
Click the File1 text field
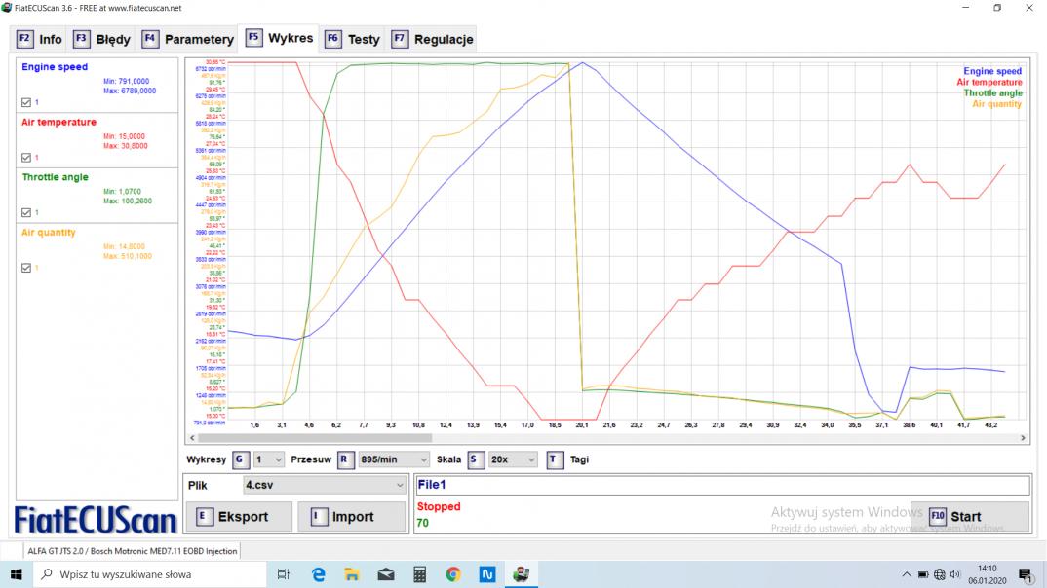coord(721,485)
